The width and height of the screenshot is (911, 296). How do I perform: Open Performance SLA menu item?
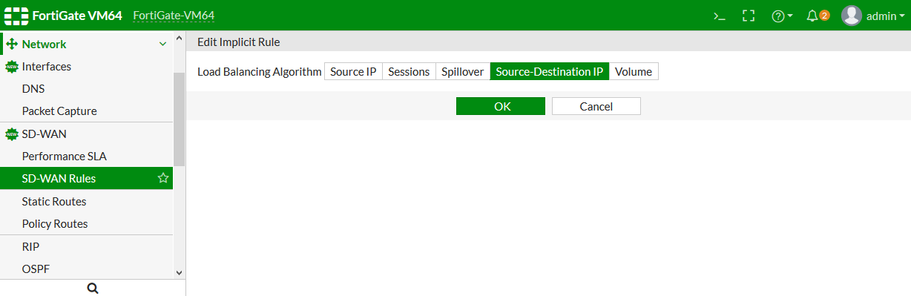point(65,157)
